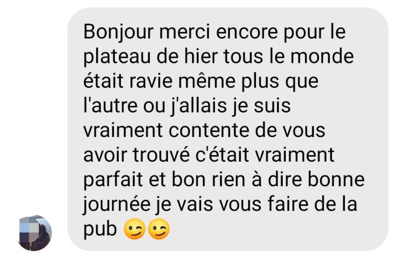Click the second winking emoji
The width and height of the screenshot is (401, 261).
tap(159, 229)
